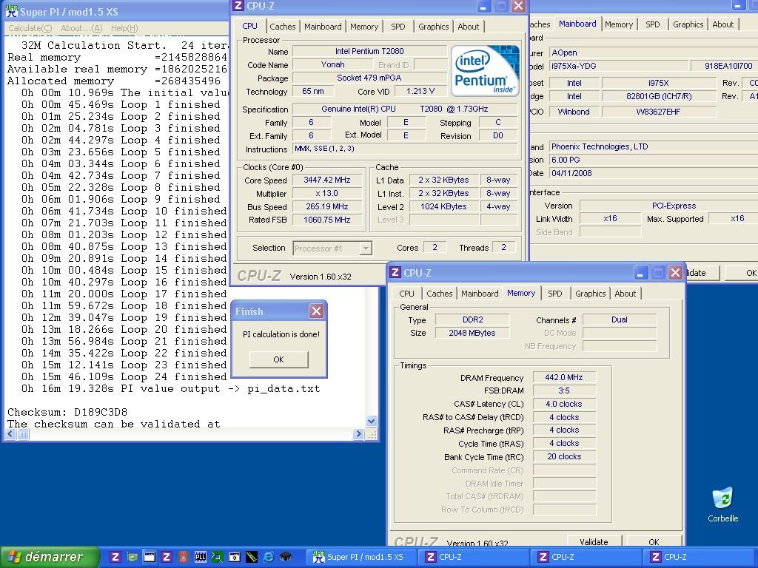Viewport: 758px width, 568px height.
Task: Launch green graphics card icon in quick launch
Action: click(x=133, y=557)
